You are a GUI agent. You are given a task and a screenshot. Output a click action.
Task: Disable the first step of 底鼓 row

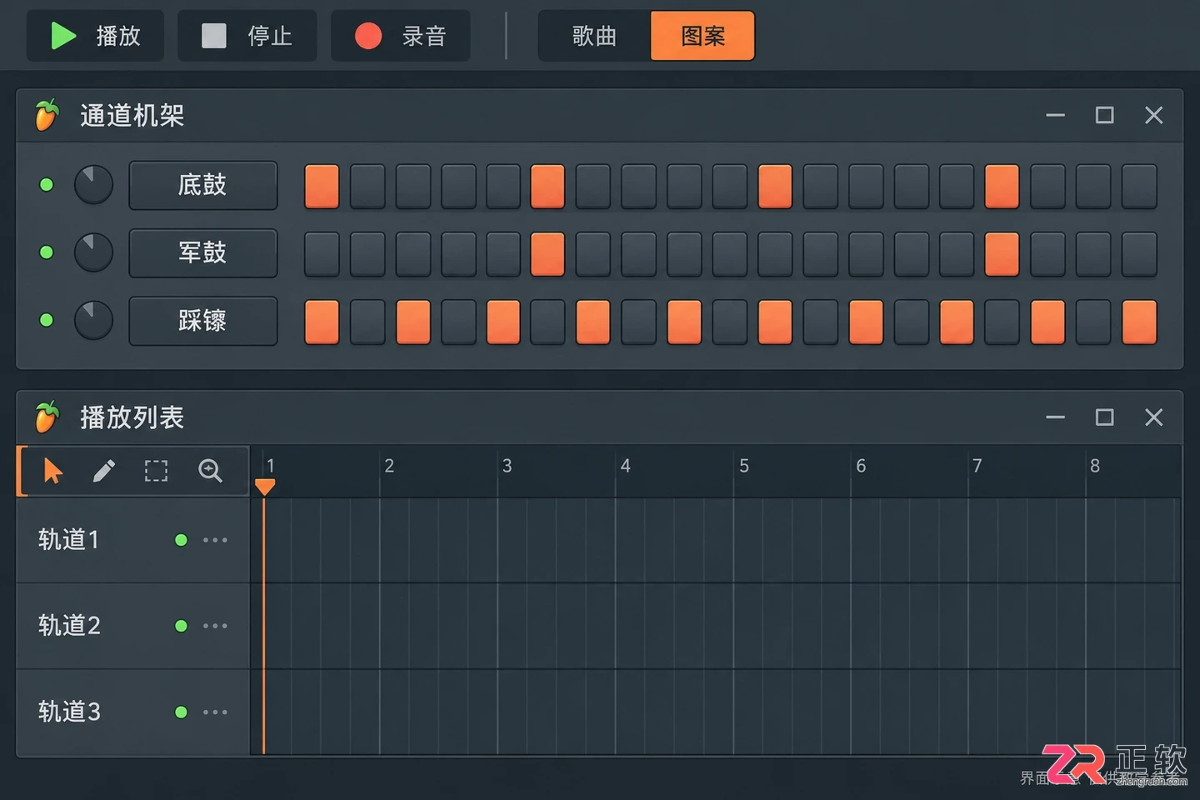click(322, 186)
